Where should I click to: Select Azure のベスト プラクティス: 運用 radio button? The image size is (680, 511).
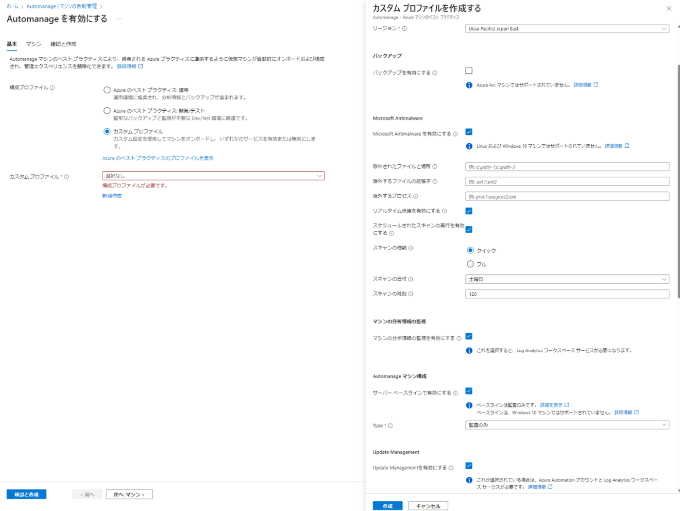pos(107,90)
